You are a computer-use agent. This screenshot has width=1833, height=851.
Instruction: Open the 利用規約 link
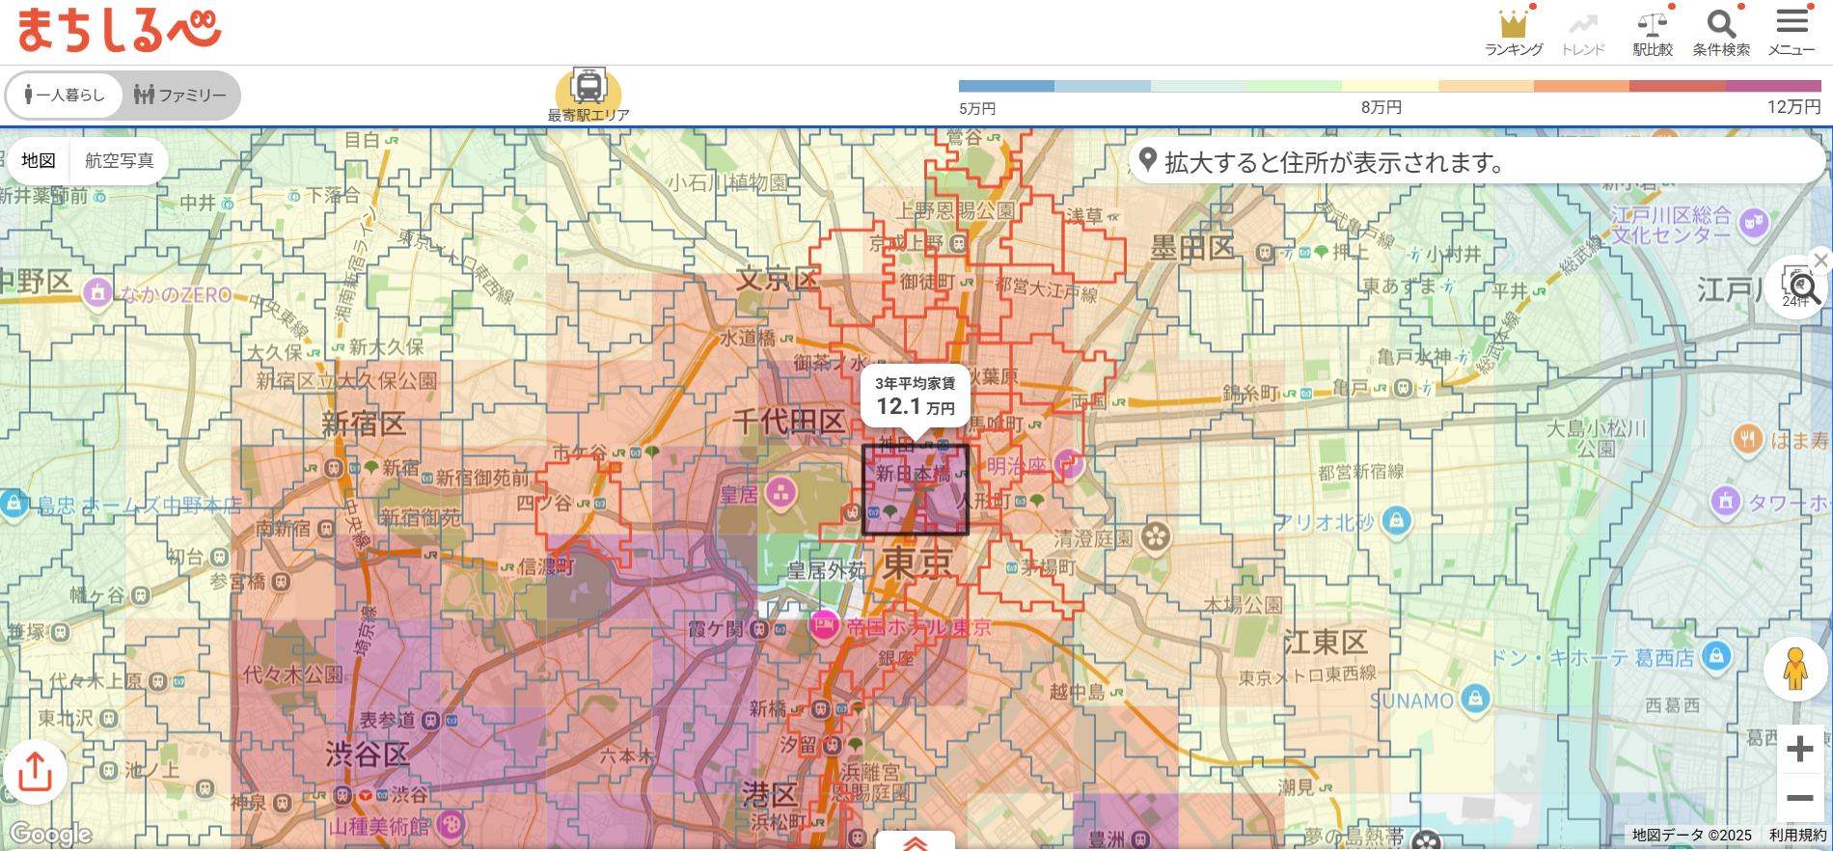(1797, 836)
